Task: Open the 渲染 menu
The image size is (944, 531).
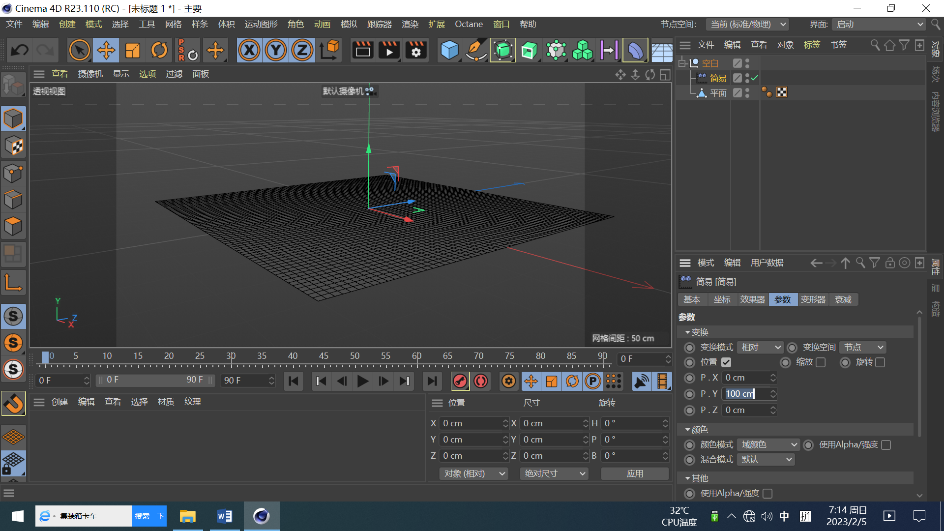Action: [410, 24]
